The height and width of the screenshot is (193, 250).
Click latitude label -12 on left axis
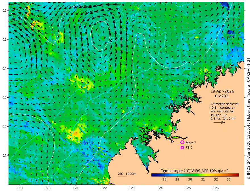click(x=4, y=11)
